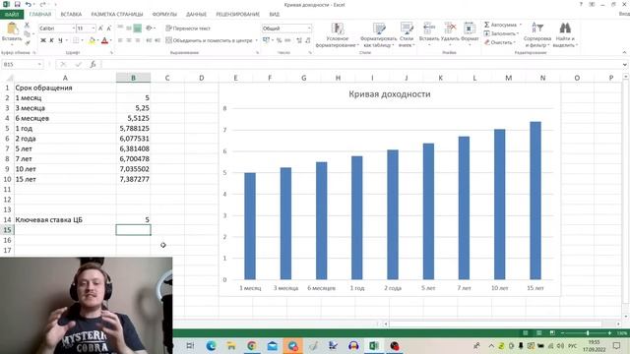Viewport: 630px width, 354px height.
Task: Click Форматировать как таблицу
Action: [378, 35]
